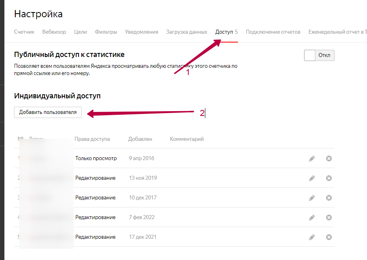Viewport: 367px width, 260px height.
Task: Edit access for user added 17 дек 2021
Action: (312, 238)
